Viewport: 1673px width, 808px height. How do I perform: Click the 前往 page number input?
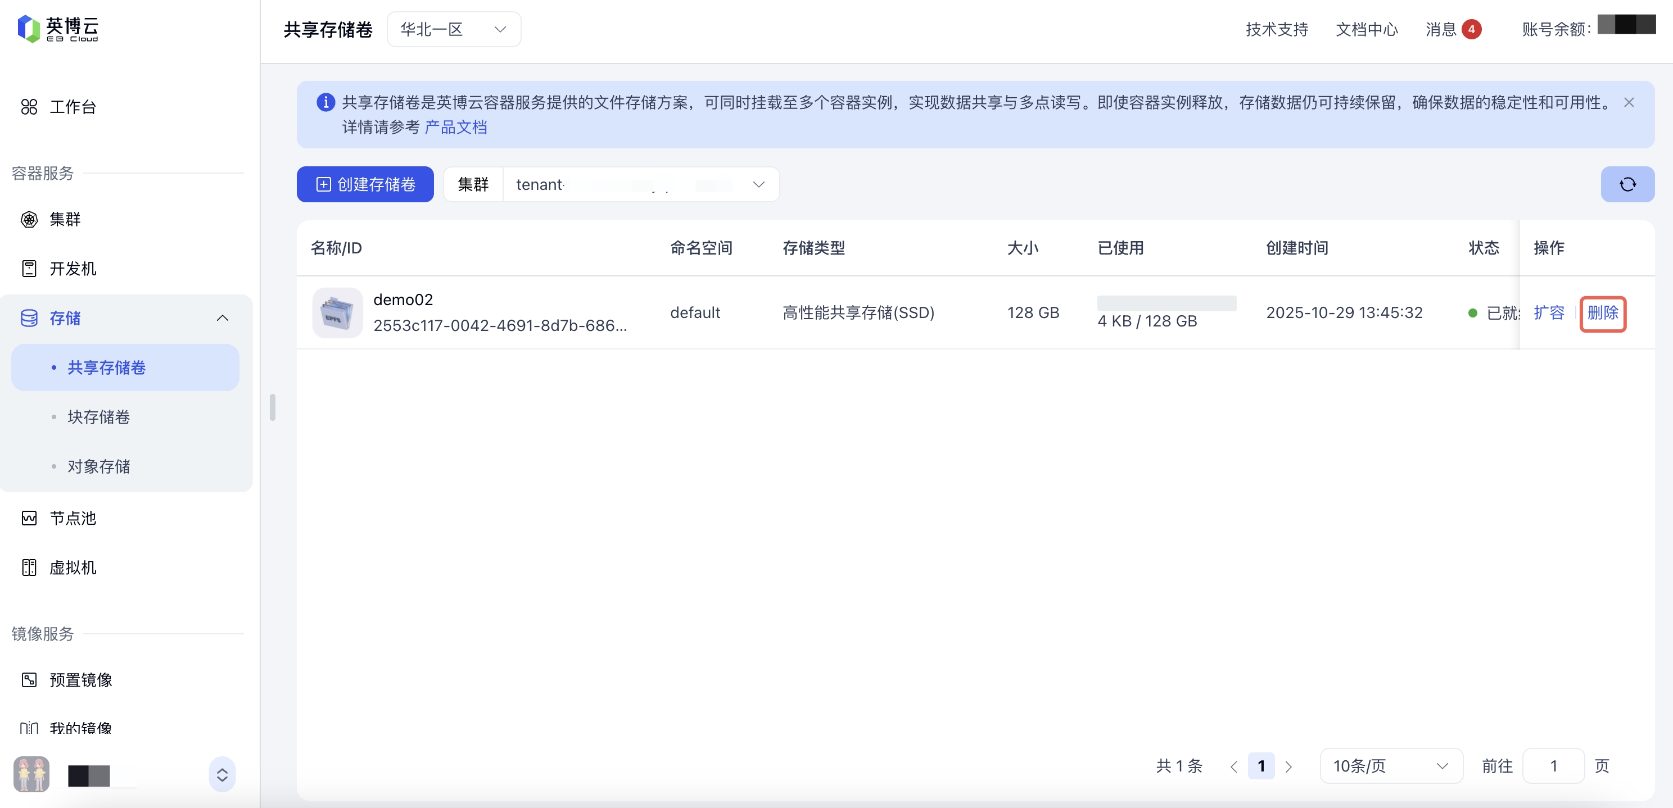1553,766
